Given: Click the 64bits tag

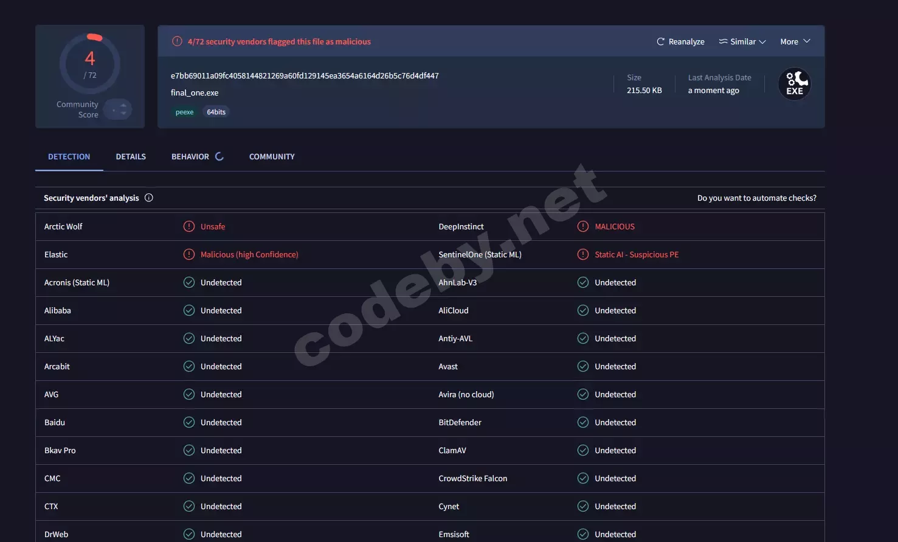Looking at the screenshot, I should coord(216,112).
